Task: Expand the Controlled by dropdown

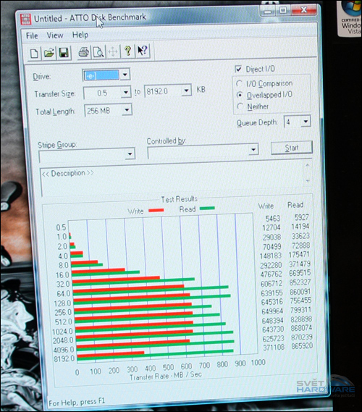Action: pyautogui.click(x=253, y=150)
